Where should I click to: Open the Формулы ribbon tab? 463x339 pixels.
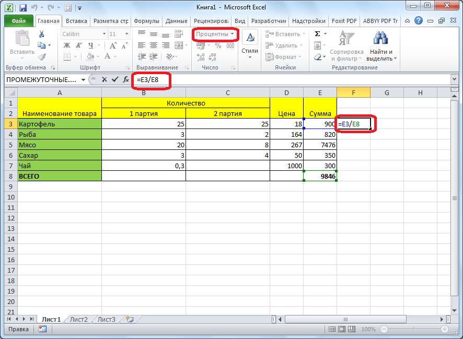[x=146, y=21]
